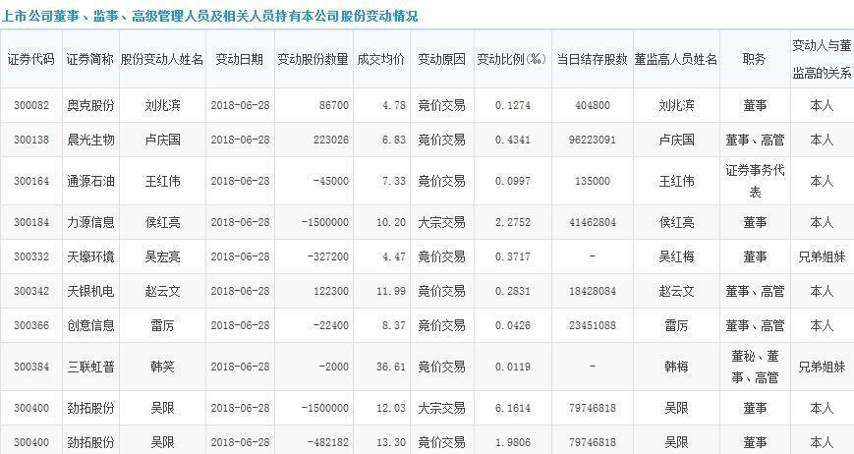Select stock code 300164
The width and height of the screenshot is (854, 454).
[31, 181]
